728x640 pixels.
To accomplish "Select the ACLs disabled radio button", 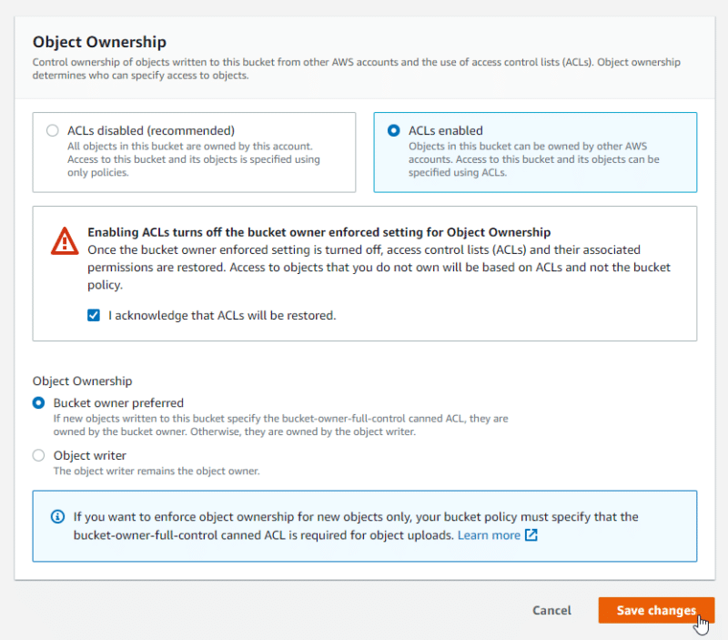I will pos(53,130).
